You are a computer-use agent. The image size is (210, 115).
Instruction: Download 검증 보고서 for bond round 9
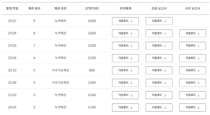(159, 21)
